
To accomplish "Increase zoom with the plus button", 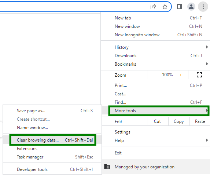I will coord(181,75).
